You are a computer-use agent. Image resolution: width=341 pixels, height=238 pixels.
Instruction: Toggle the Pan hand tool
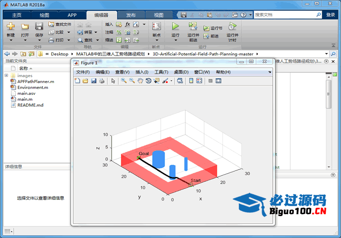140,81
